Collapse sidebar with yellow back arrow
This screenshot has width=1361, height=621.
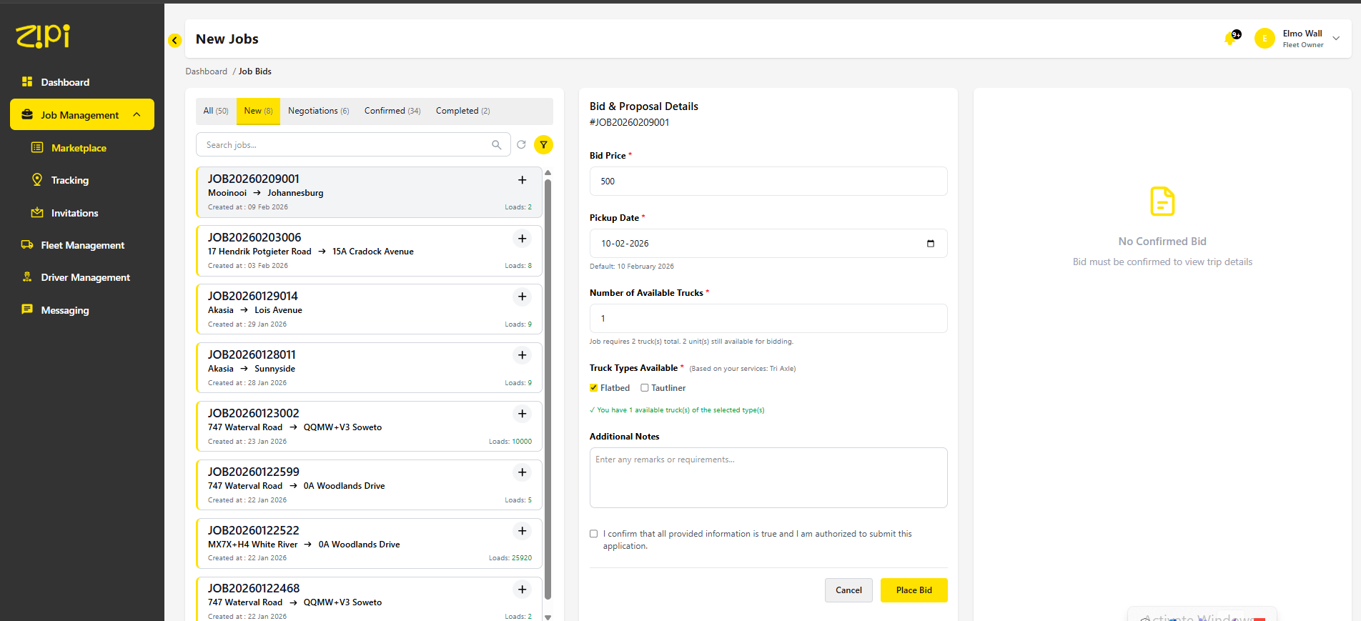click(x=175, y=40)
